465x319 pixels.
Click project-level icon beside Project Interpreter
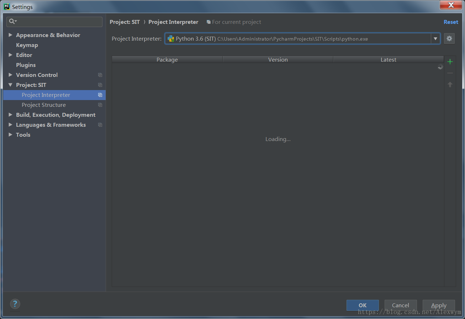(100, 95)
